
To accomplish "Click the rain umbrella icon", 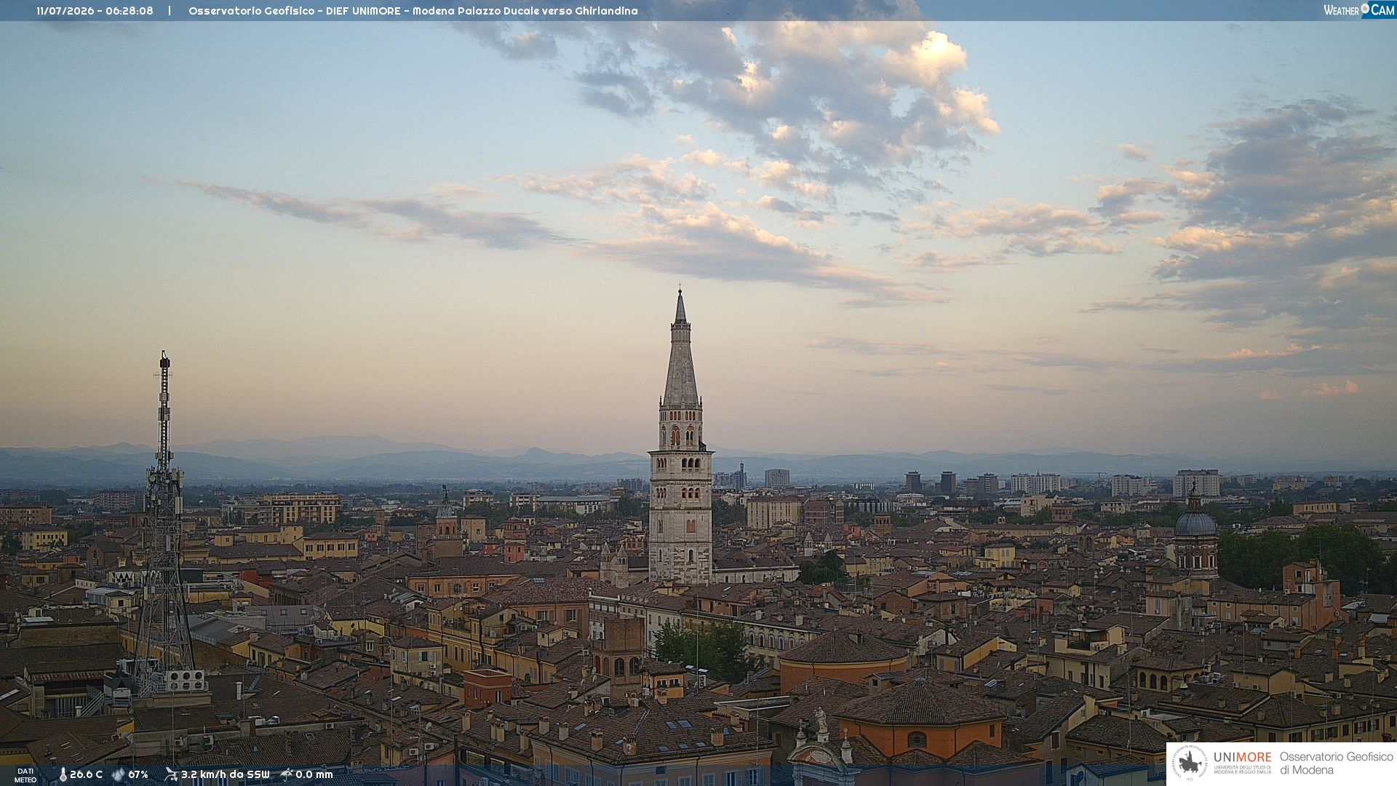I will coord(287,774).
